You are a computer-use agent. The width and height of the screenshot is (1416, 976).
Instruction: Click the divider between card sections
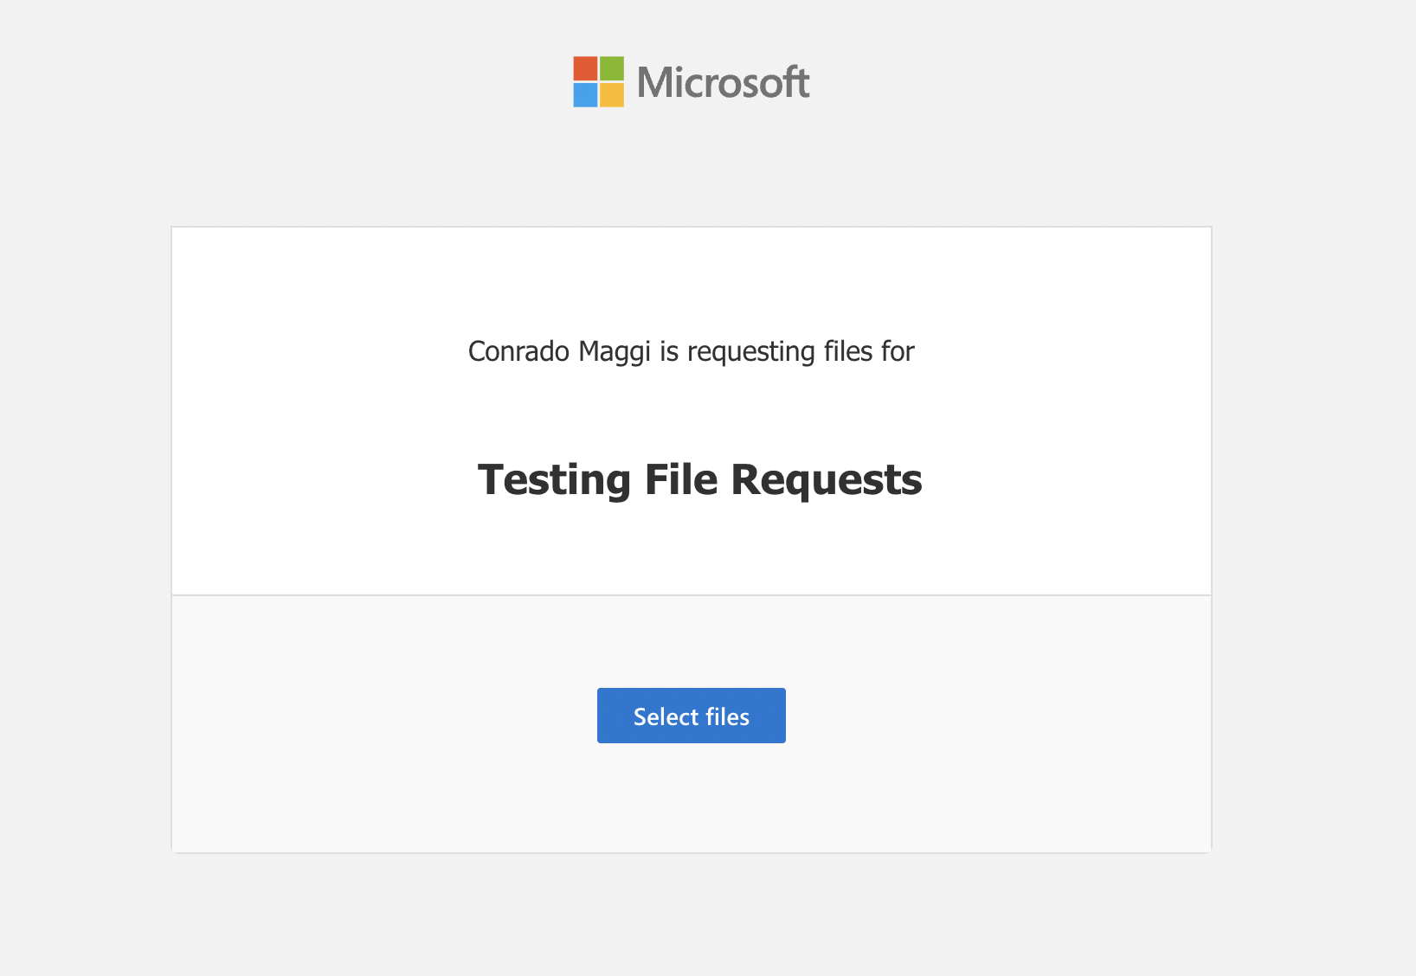(692, 594)
